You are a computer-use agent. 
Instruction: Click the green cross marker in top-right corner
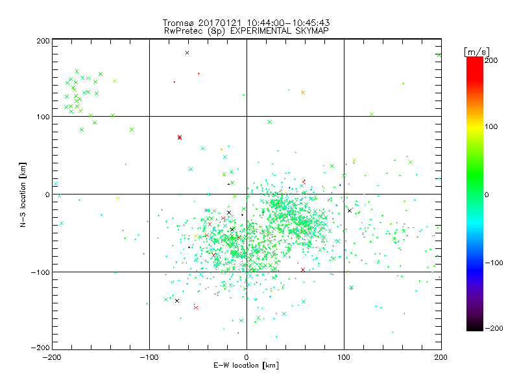point(439,55)
